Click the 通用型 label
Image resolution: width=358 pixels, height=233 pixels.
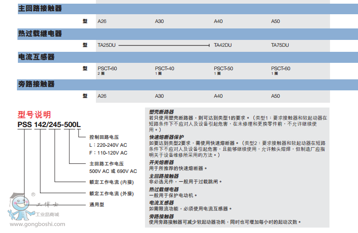97,205
